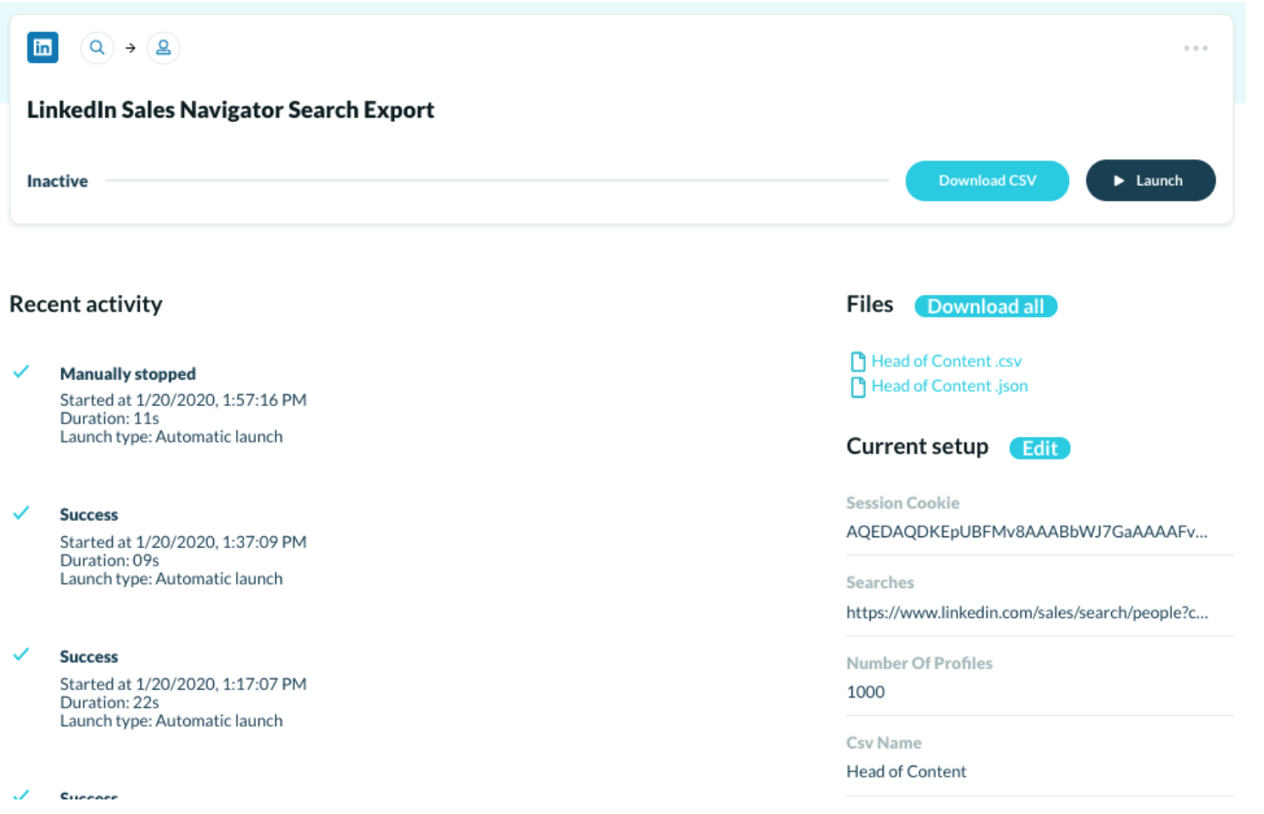1264x814 pixels.
Task: Click the Duration: 09s line
Action: click(x=109, y=560)
